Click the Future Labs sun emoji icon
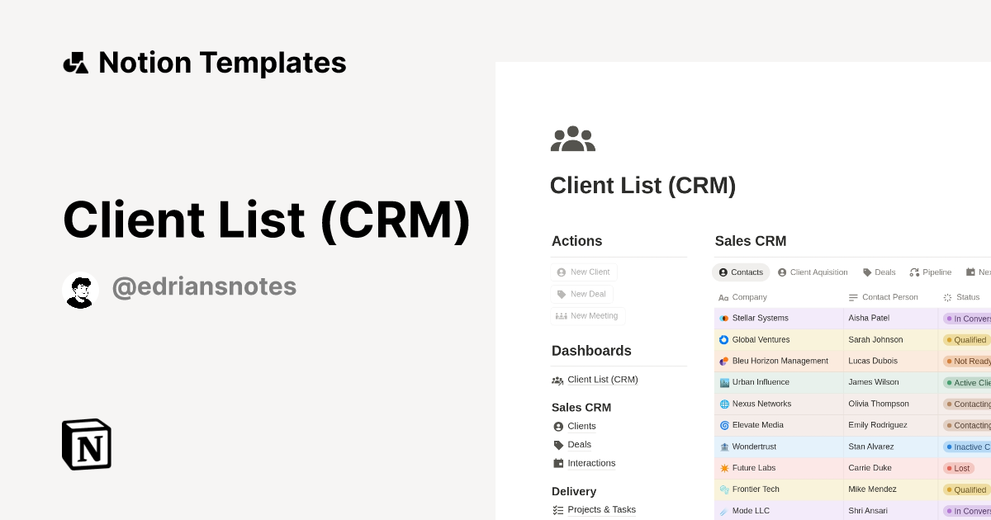991x520 pixels. [x=724, y=468]
